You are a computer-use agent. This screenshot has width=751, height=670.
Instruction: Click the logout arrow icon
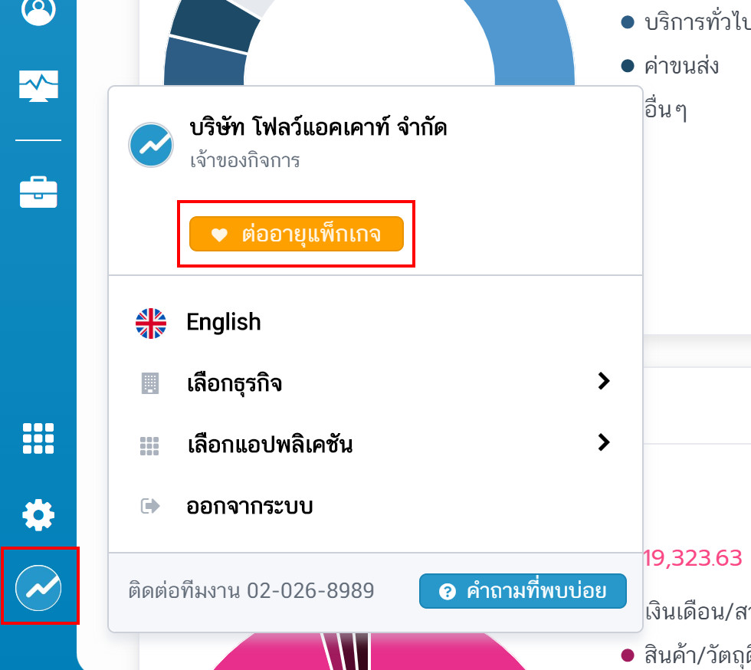150,506
